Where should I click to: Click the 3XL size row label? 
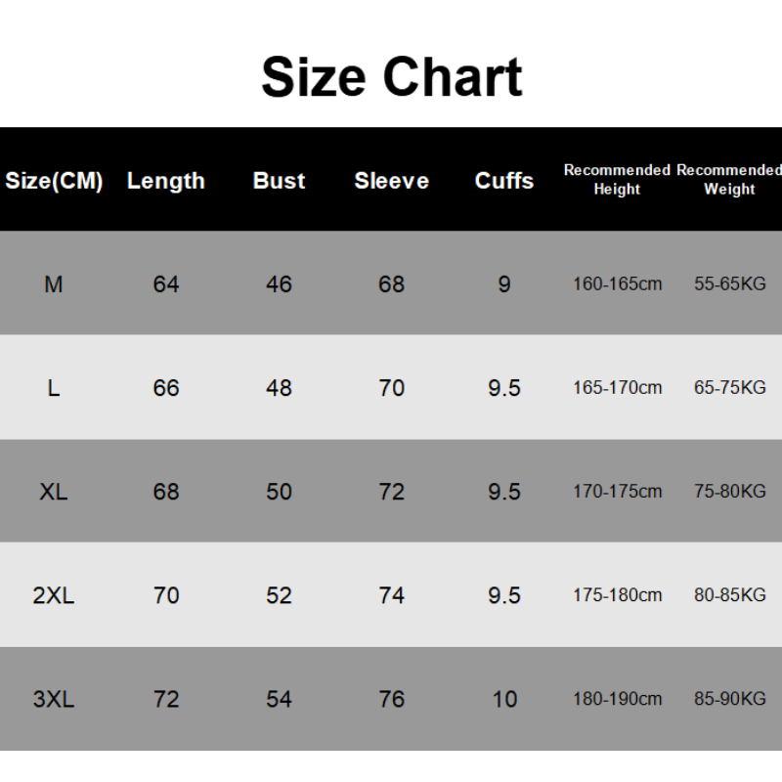pyautogui.click(x=54, y=699)
